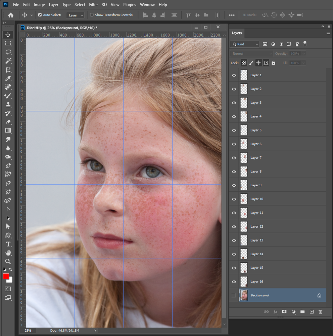
Task: Select the Eyedropper tool
Action: click(x=8, y=78)
